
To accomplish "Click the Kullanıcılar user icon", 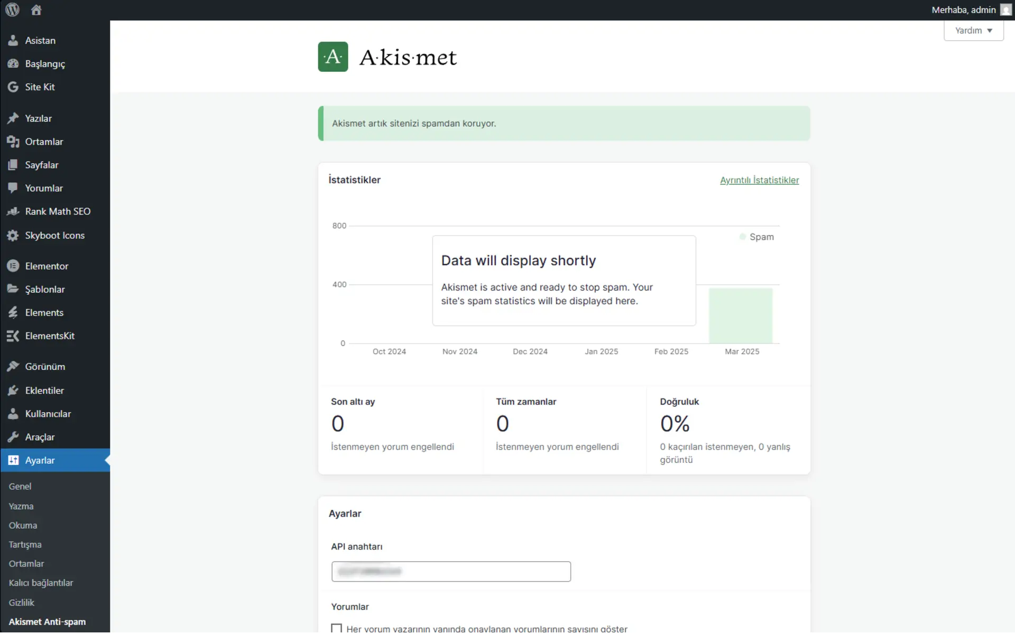I will pos(13,414).
